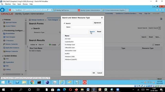Open Role under System Entities

7,66
